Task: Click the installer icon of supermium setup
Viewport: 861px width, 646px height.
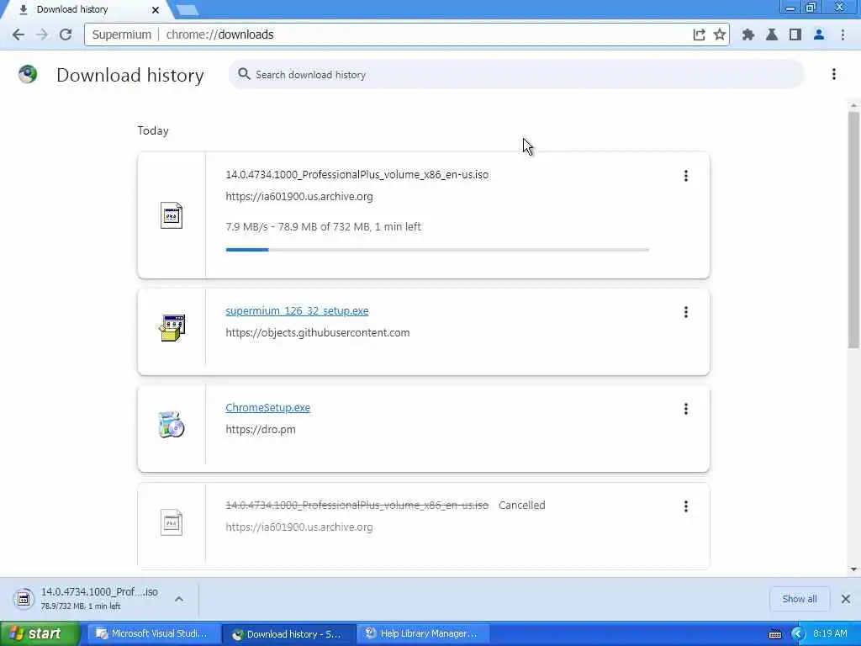Action: [x=172, y=327]
